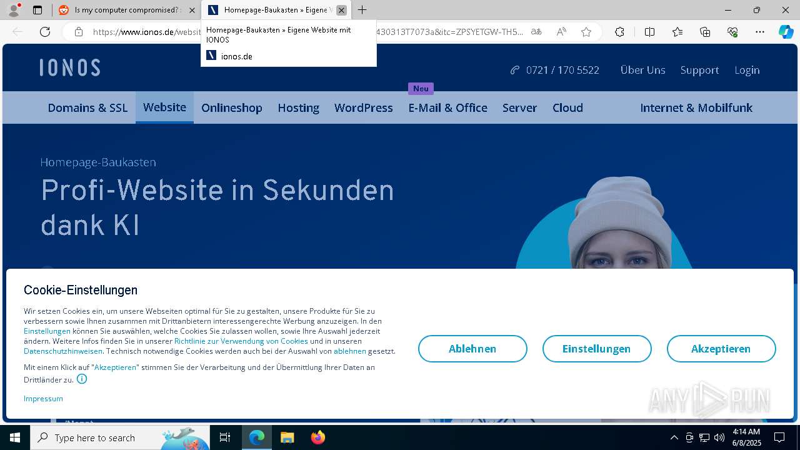
Task: Open the Hosting menu
Action: [x=298, y=107]
